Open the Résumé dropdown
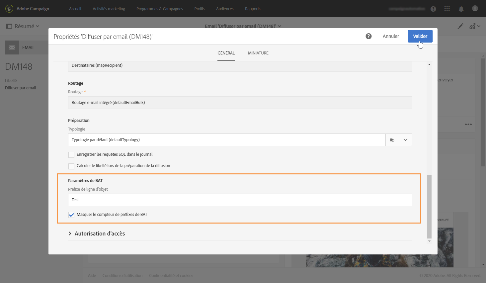This screenshot has height=283, width=486. pos(23,26)
